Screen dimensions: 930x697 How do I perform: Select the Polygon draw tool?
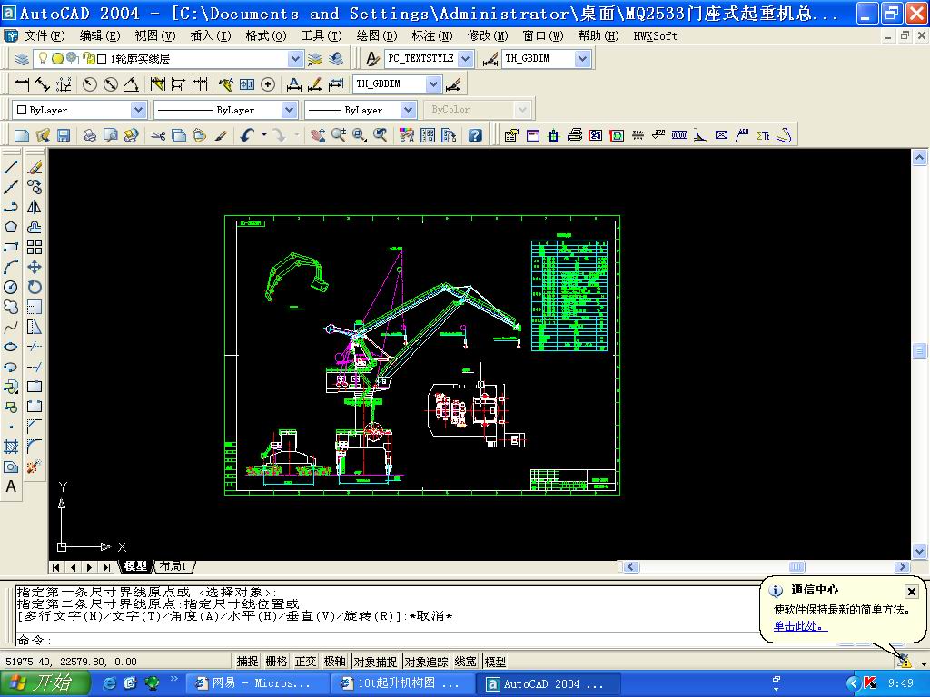(11, 227)
